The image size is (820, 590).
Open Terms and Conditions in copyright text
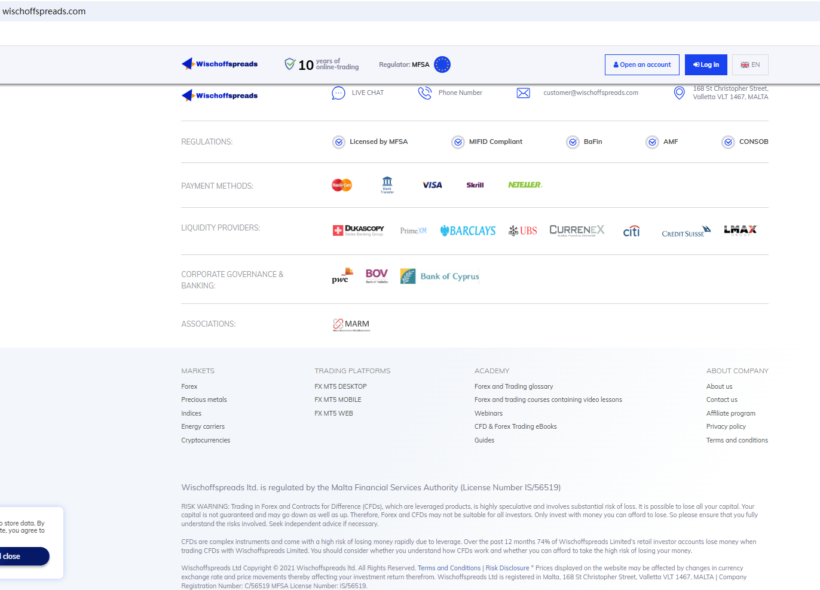pos(449,568)
